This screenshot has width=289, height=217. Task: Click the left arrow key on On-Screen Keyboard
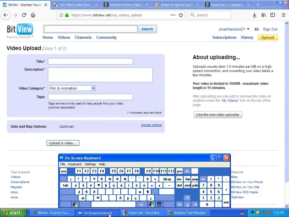click(x=180, y=204)
